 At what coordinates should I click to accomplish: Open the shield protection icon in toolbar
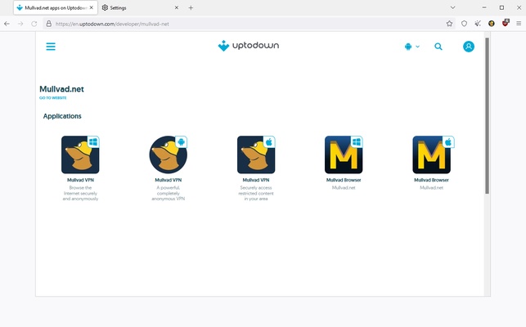pos(464,24)
